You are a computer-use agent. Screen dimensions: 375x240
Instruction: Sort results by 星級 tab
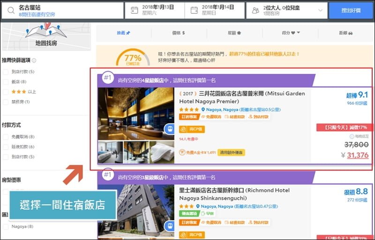click(234, 33)
